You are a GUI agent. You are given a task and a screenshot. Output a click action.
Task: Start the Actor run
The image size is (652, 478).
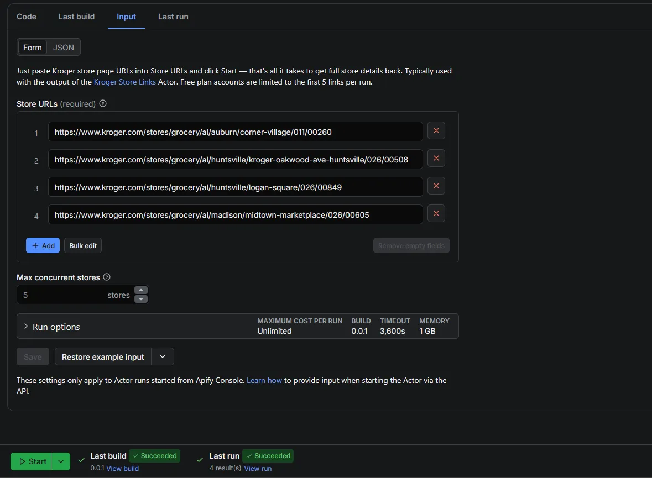(31, 461)
